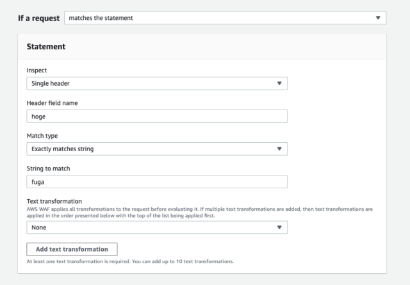Click the AWS WAF transformations description text
The height and width of the screenshot is (285, 410).
pyautogui.click(x=199, y=213)
